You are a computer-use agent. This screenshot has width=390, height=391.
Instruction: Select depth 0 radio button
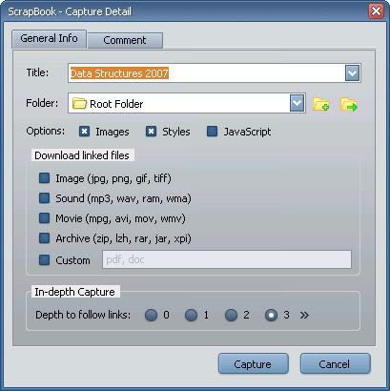click(151, 316)
